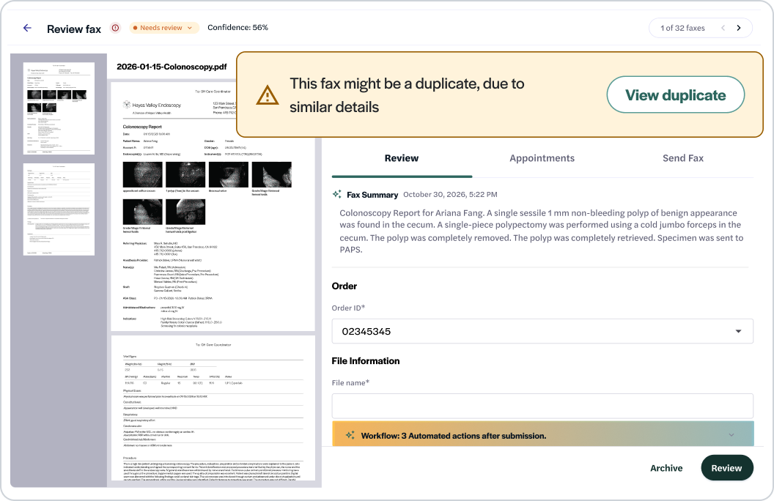Viewport: 774px width, 501px height.
Task: Click the 1 of 32 faxes counter
Action: coord(682,28)
